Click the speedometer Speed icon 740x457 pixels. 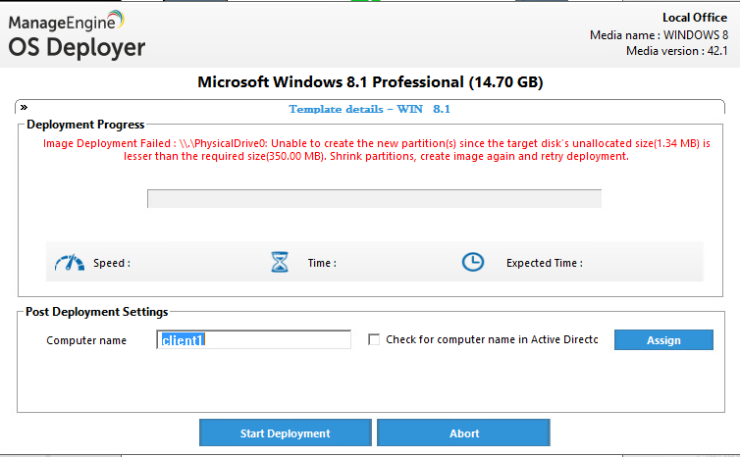pyautogui.click(x=70, y=262)
